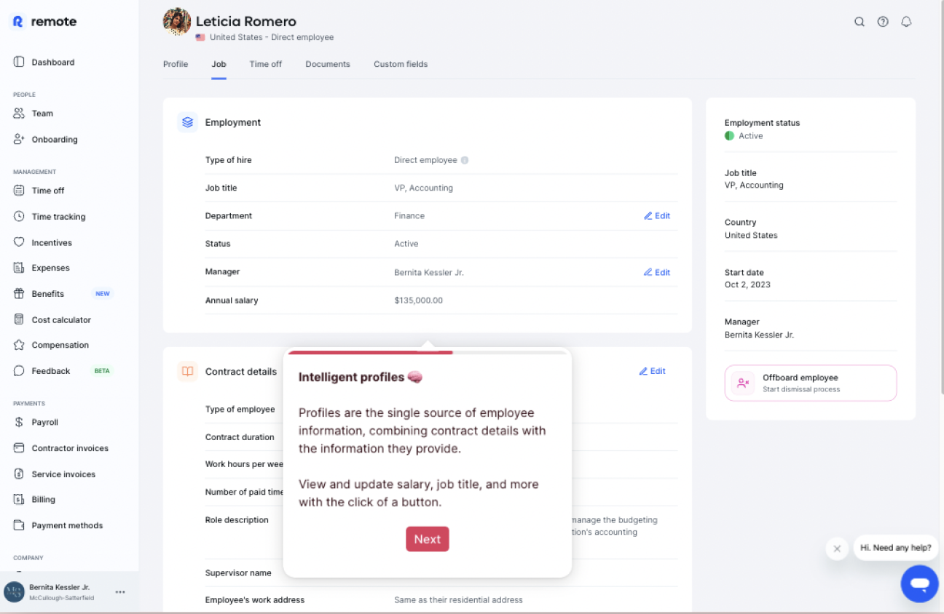
Task: Click the search magnifier icon
Action: 860,22
